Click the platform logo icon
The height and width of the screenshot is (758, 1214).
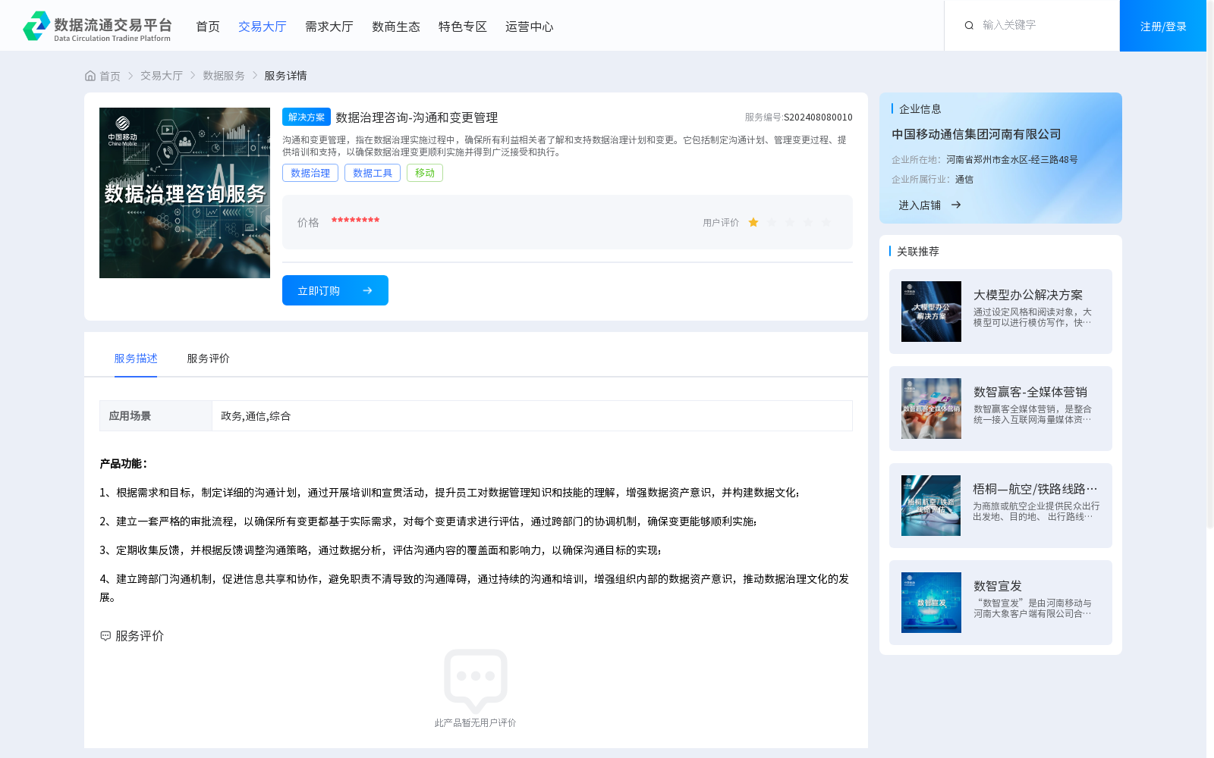tap(36, 26)
